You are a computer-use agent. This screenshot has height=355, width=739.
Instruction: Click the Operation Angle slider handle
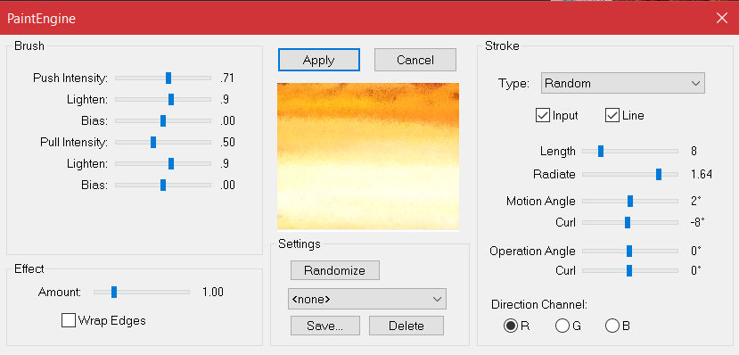click(x=629, y=252)
